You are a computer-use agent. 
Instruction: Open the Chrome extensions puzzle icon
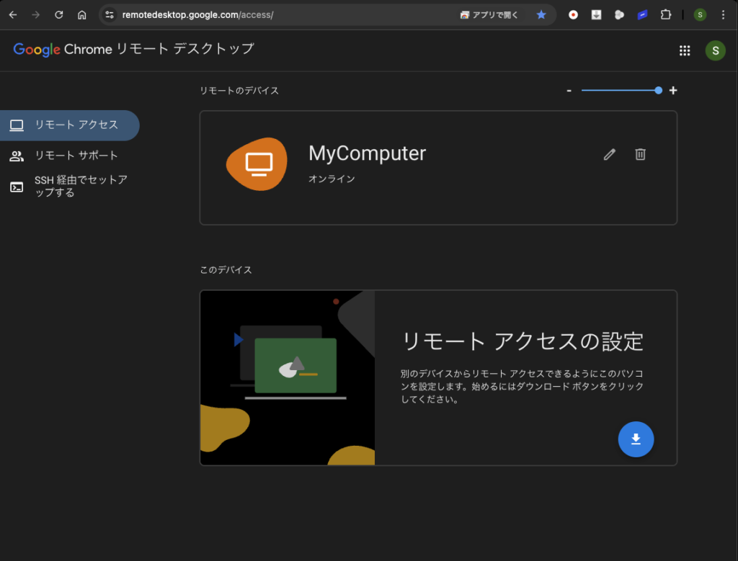click(666, 14)
